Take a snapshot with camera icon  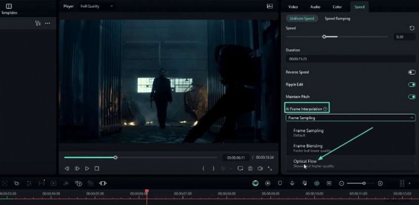(250, 169)
